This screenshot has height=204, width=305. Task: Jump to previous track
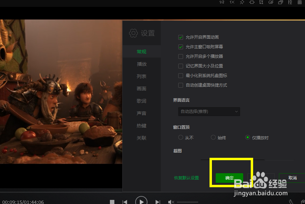125,202
